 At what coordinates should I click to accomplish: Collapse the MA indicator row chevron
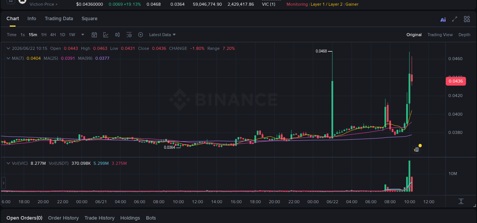click(x=8, y=58)
